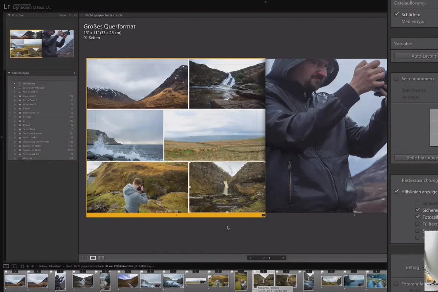438x292 pixels.
Task: Select grassy plain horizon photo cell
Action: (215, 135)
